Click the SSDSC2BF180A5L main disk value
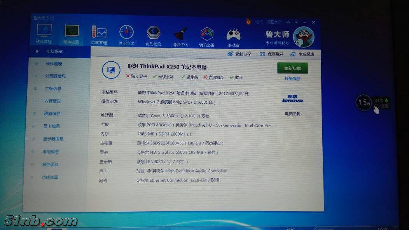This screenshot has height=230, width=409. 180,143
